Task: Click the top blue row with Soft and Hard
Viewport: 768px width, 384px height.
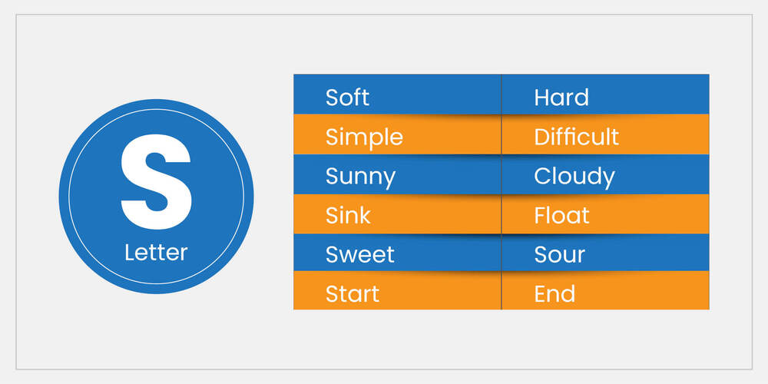Action: tap(445, 98)
